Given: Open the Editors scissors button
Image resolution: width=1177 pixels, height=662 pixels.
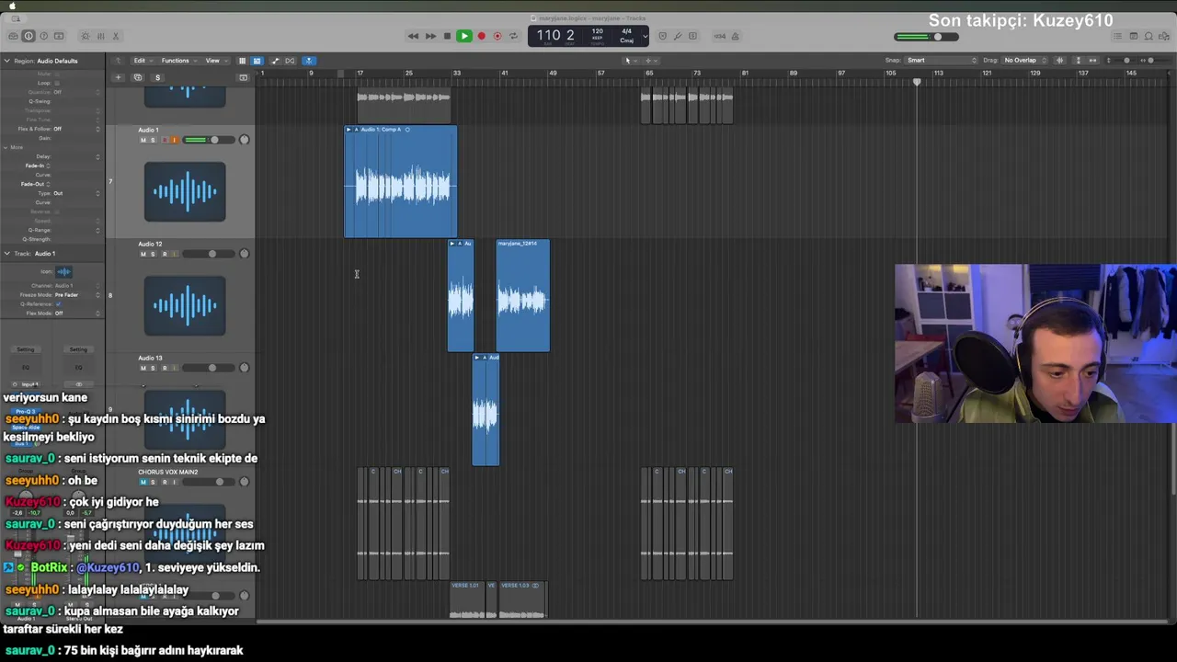Looking at the screenshot, I should click(116, 36).
